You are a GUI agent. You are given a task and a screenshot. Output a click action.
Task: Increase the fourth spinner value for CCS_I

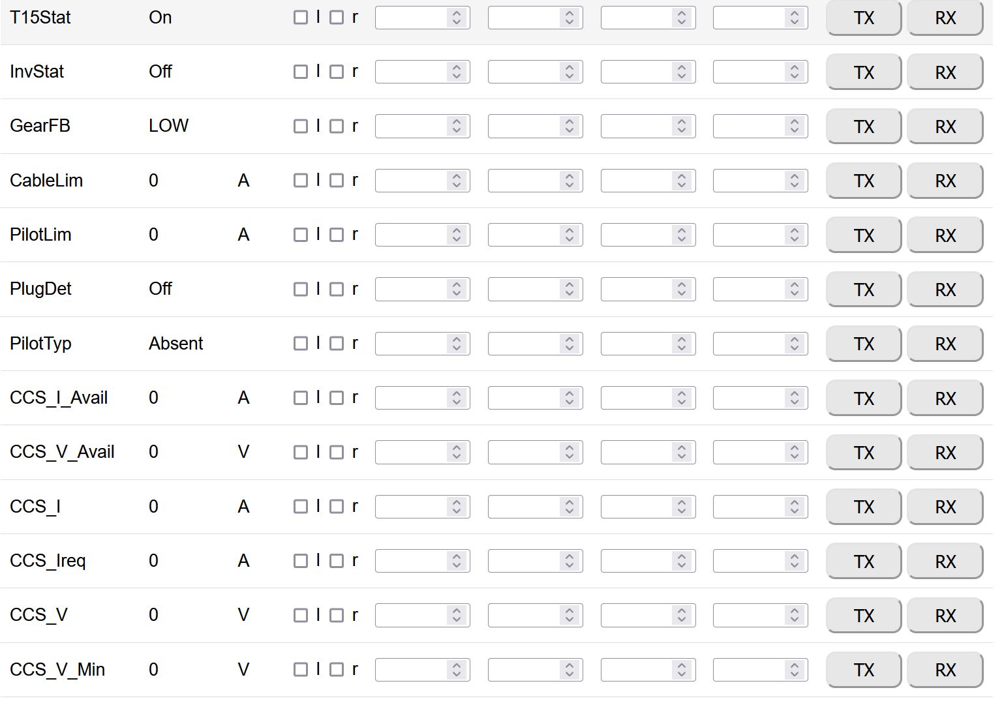click(x=795, y=503)
